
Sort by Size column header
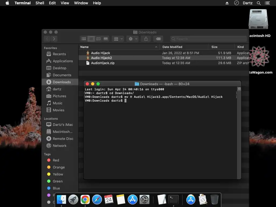coord(222,47)
